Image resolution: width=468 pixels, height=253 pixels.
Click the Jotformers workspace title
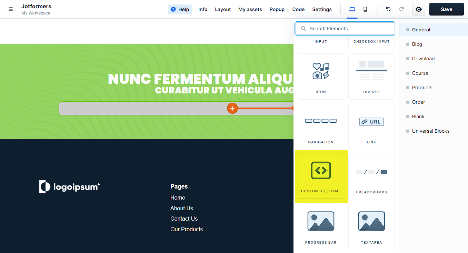coord(36,6)
